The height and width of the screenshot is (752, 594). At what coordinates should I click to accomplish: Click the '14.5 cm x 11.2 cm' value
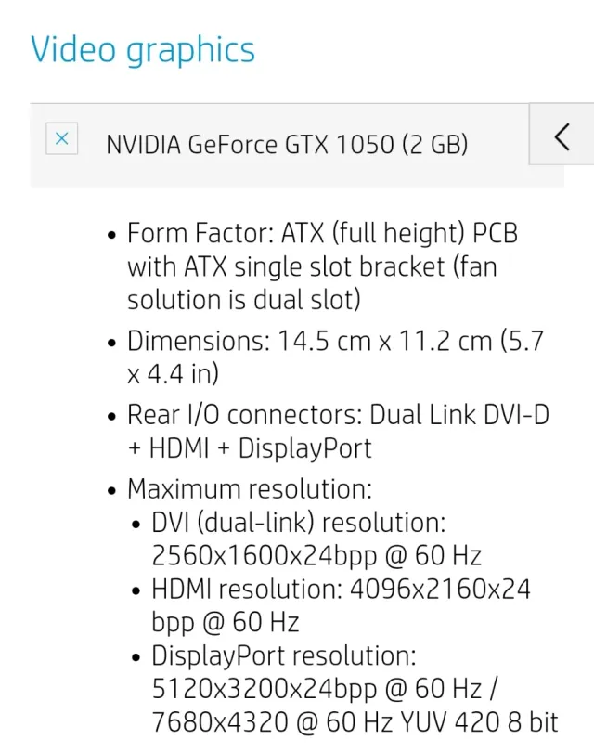[x=384, y=341]
